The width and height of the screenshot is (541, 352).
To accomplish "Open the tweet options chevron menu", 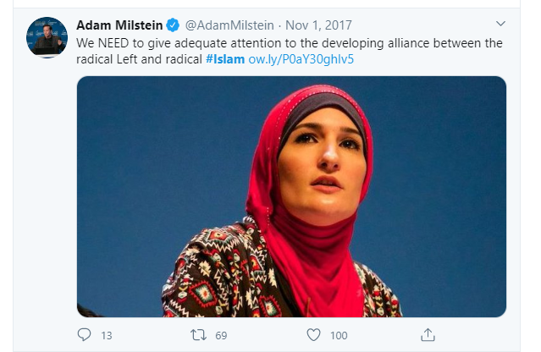I will [500, 22].
